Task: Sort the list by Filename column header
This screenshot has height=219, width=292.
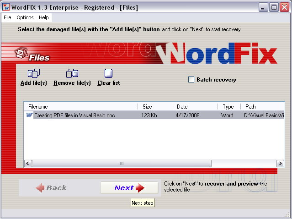Action: [81, 107]
